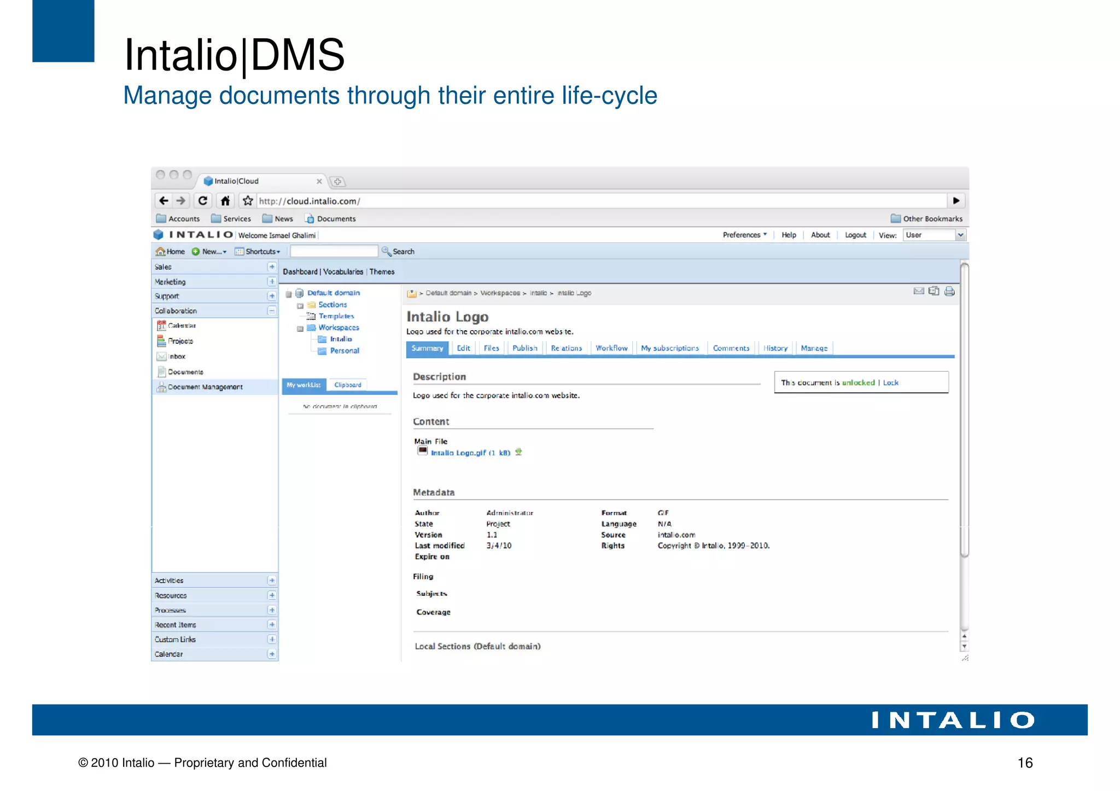
Task: Open the Edit tab
Action: [463, 348]
